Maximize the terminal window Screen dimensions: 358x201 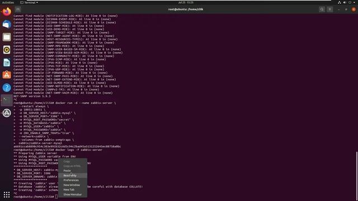[x=346, y=9]
